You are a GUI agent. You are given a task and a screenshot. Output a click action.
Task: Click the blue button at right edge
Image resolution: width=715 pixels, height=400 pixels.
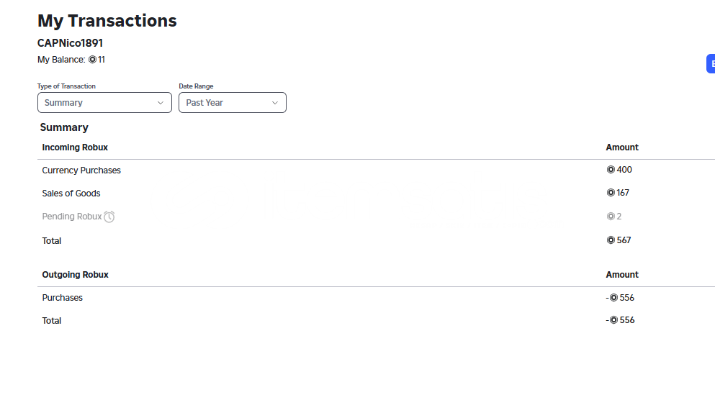click(x=711, y=64)
